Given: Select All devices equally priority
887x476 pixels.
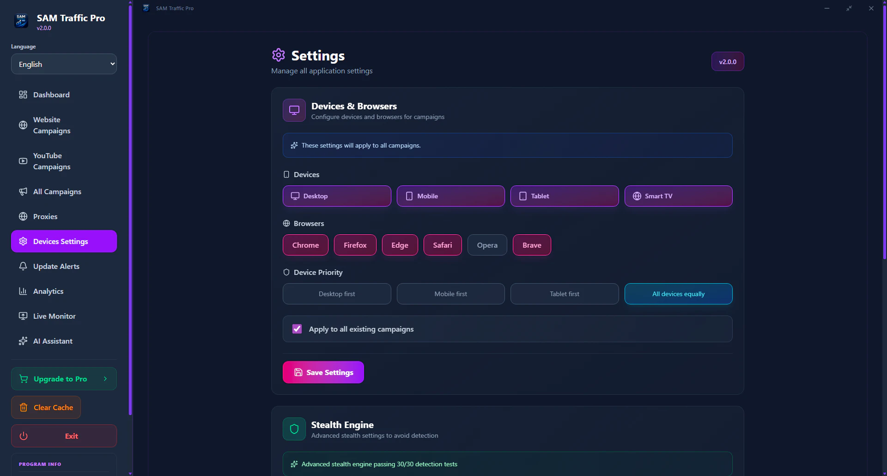Looking at the screenshot, I should click(679, 294).
